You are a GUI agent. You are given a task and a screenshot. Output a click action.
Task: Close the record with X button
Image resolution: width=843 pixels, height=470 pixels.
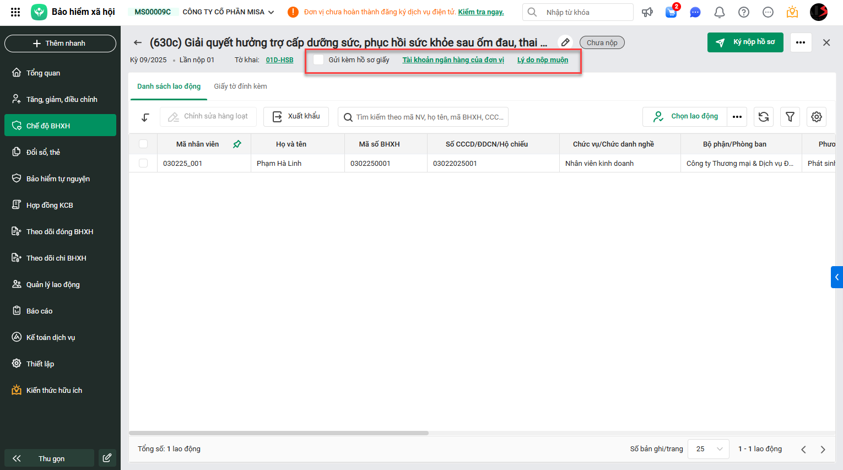[x=826, y=42]
